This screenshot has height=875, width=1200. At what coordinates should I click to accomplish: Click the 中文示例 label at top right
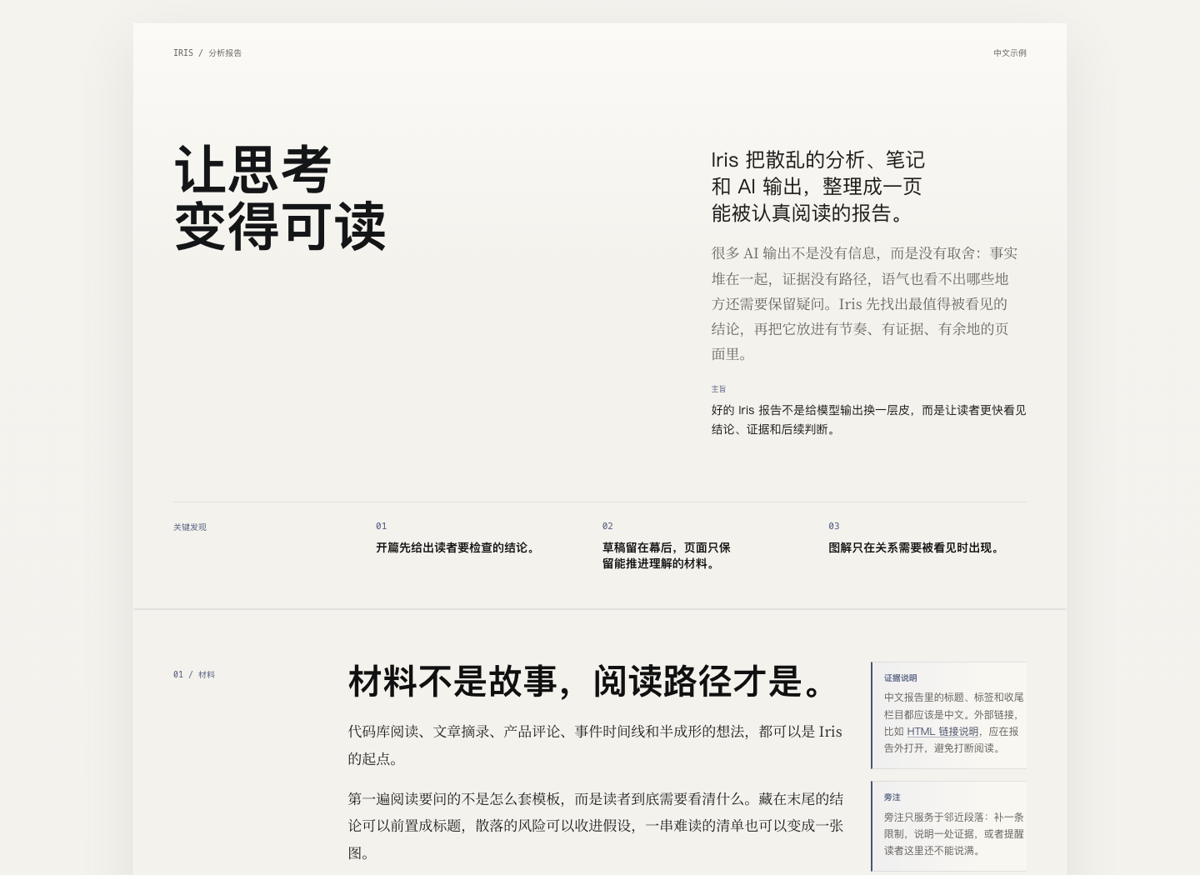(1009, 52)
